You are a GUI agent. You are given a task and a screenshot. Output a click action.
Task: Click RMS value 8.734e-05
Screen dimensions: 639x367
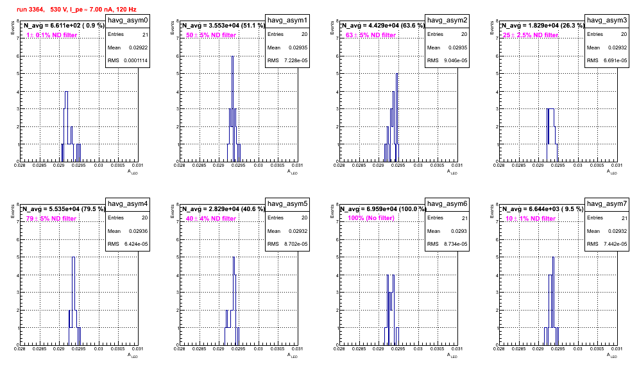coord(456,244)
